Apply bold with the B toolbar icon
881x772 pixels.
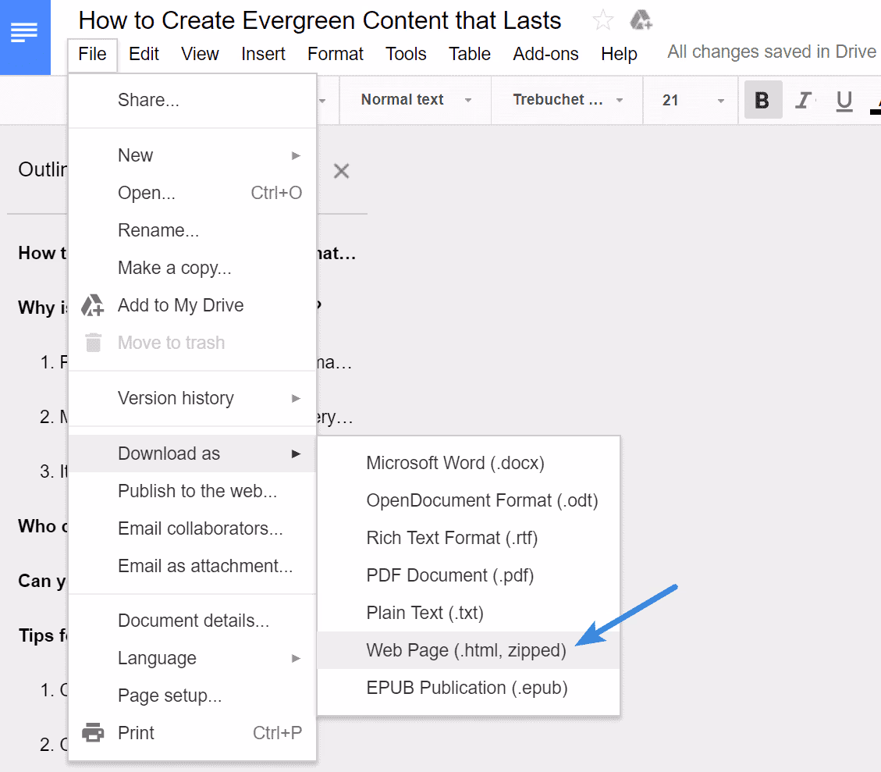point(762,100)
